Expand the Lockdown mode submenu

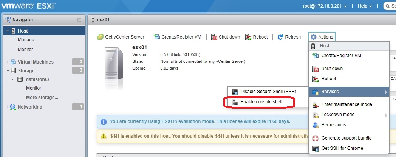click(337, 115)
